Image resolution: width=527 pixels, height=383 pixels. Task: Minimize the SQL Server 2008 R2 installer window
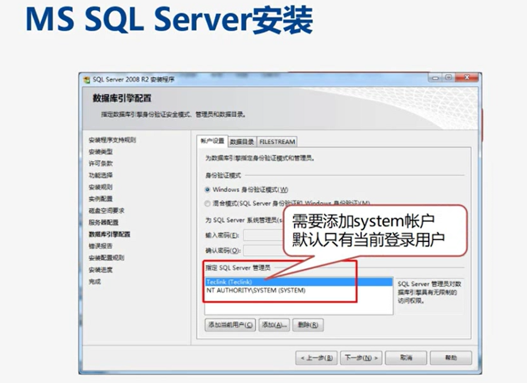[x=436, y=78]
